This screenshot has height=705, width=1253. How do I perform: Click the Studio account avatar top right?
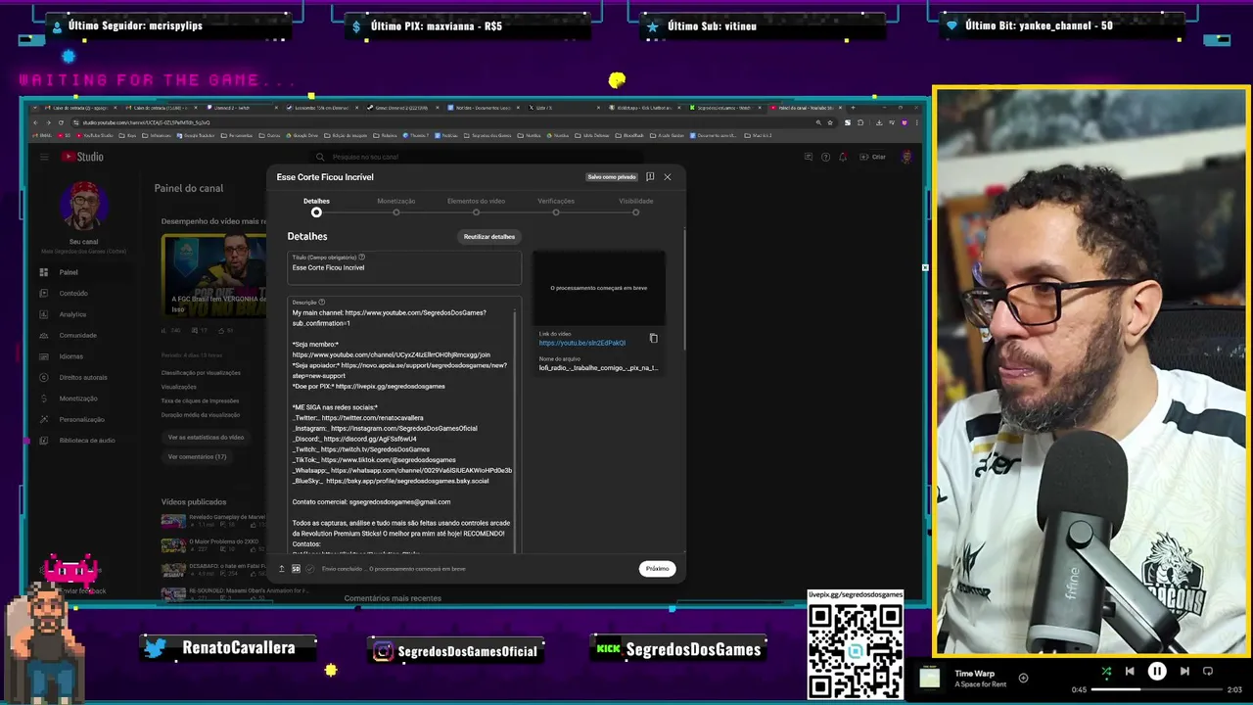tap(907, 157)
